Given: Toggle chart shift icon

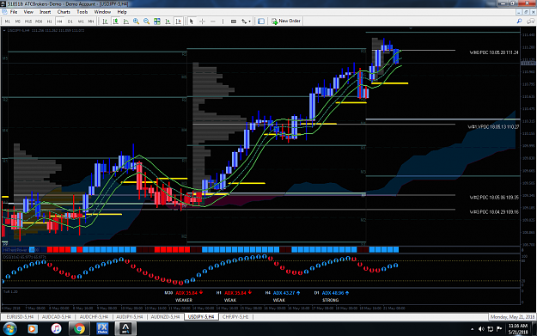Looking at the screenshot, I should [x=178, y=21].
